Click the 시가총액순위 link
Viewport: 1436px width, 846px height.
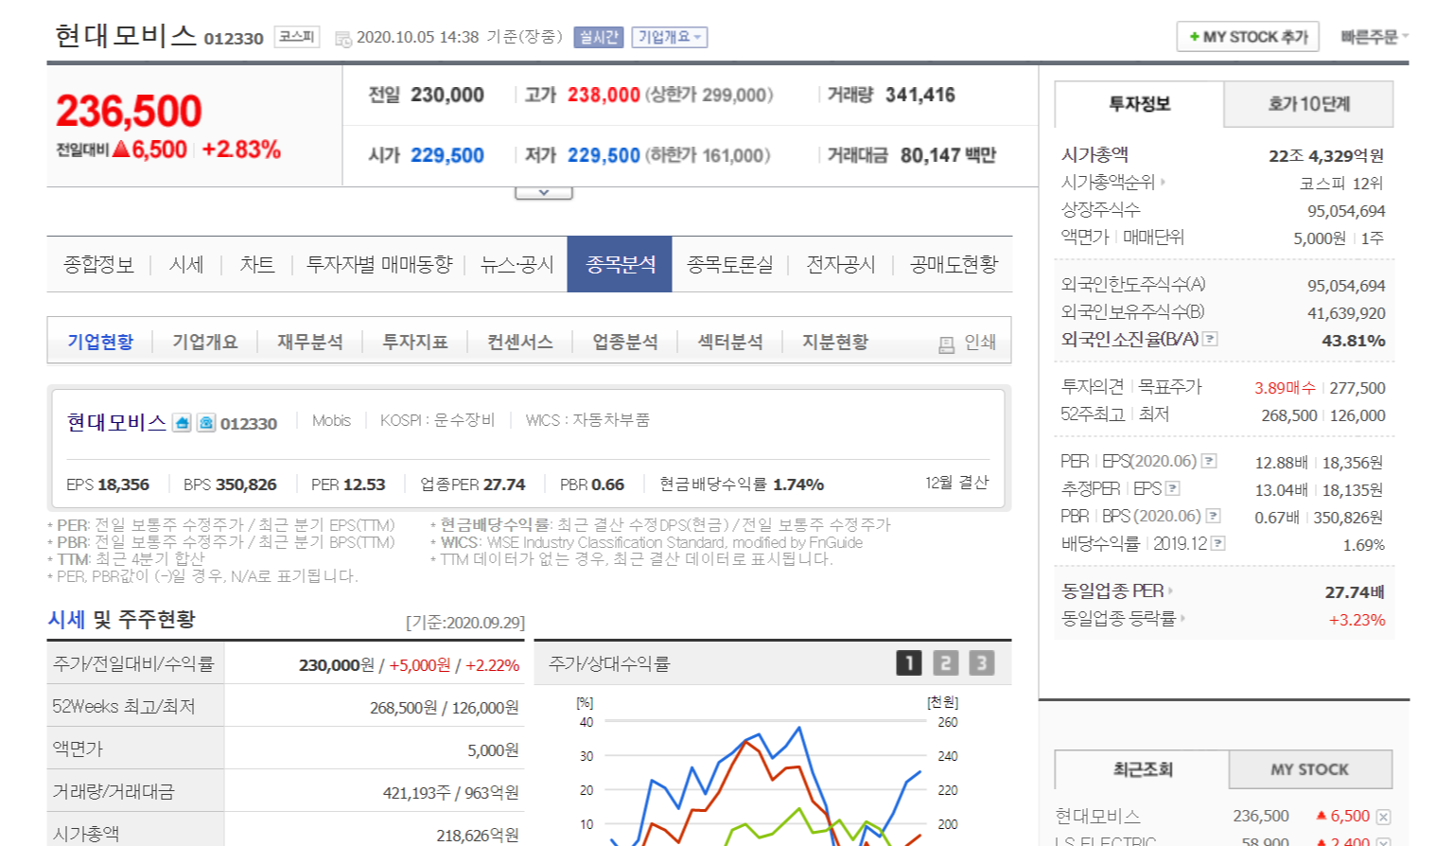click(x=1108, y=182)
